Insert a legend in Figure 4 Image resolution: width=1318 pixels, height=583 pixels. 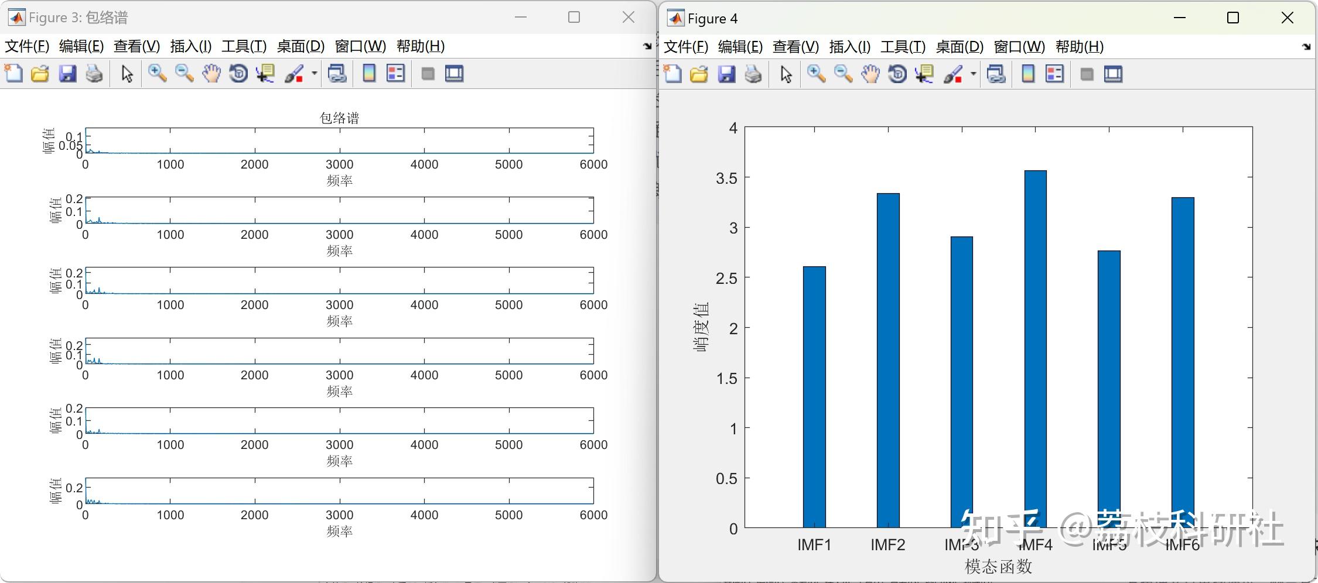[x=1055, y=74]
